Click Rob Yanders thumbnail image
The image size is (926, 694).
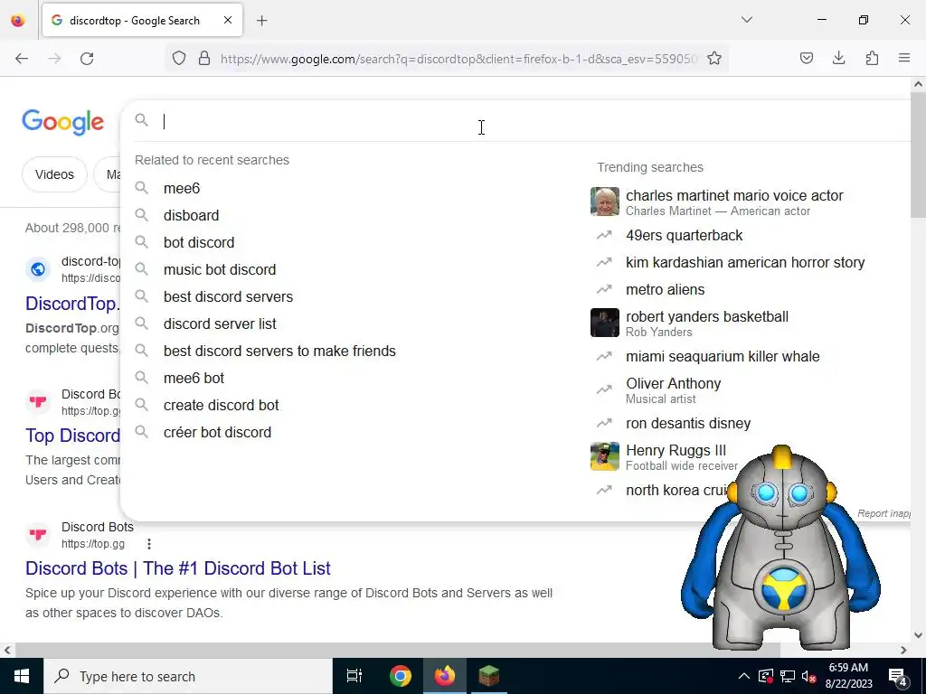605,323
